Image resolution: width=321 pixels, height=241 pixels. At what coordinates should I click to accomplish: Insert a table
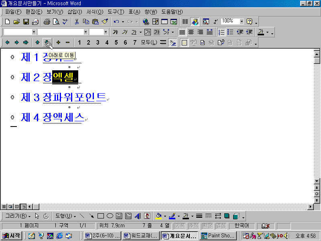click(165, 22)
